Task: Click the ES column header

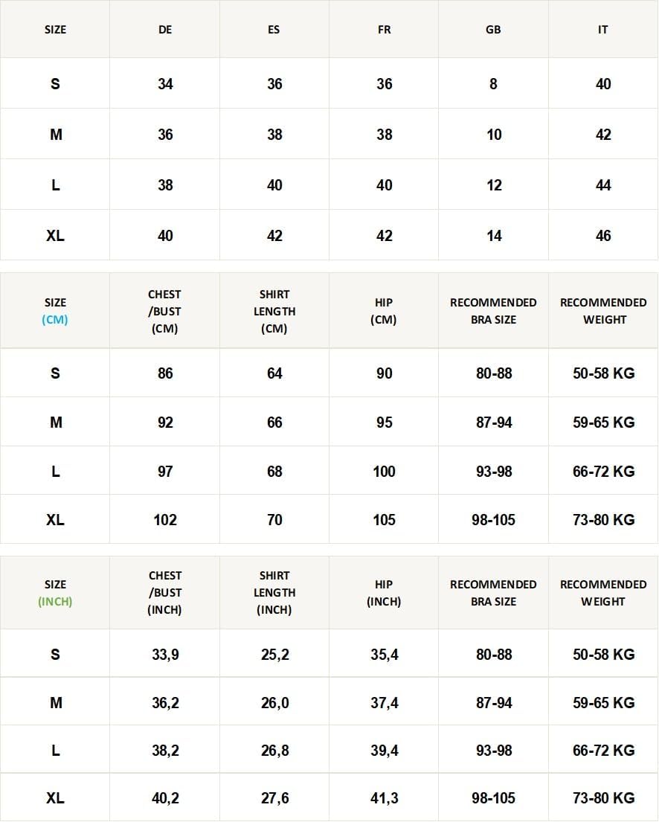Action: point(274,30)
